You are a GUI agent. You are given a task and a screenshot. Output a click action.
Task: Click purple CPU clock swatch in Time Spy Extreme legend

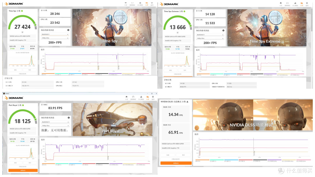pyautogui.click(x=270, y=74)
